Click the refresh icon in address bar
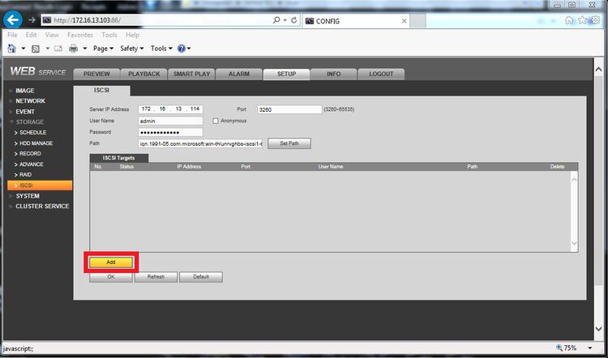The image size is (608, 358). click(x=294, y=20)
